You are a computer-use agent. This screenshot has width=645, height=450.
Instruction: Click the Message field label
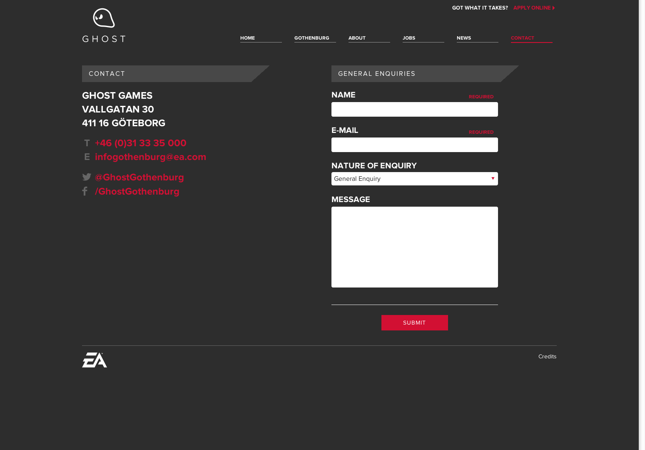point(351,200)
